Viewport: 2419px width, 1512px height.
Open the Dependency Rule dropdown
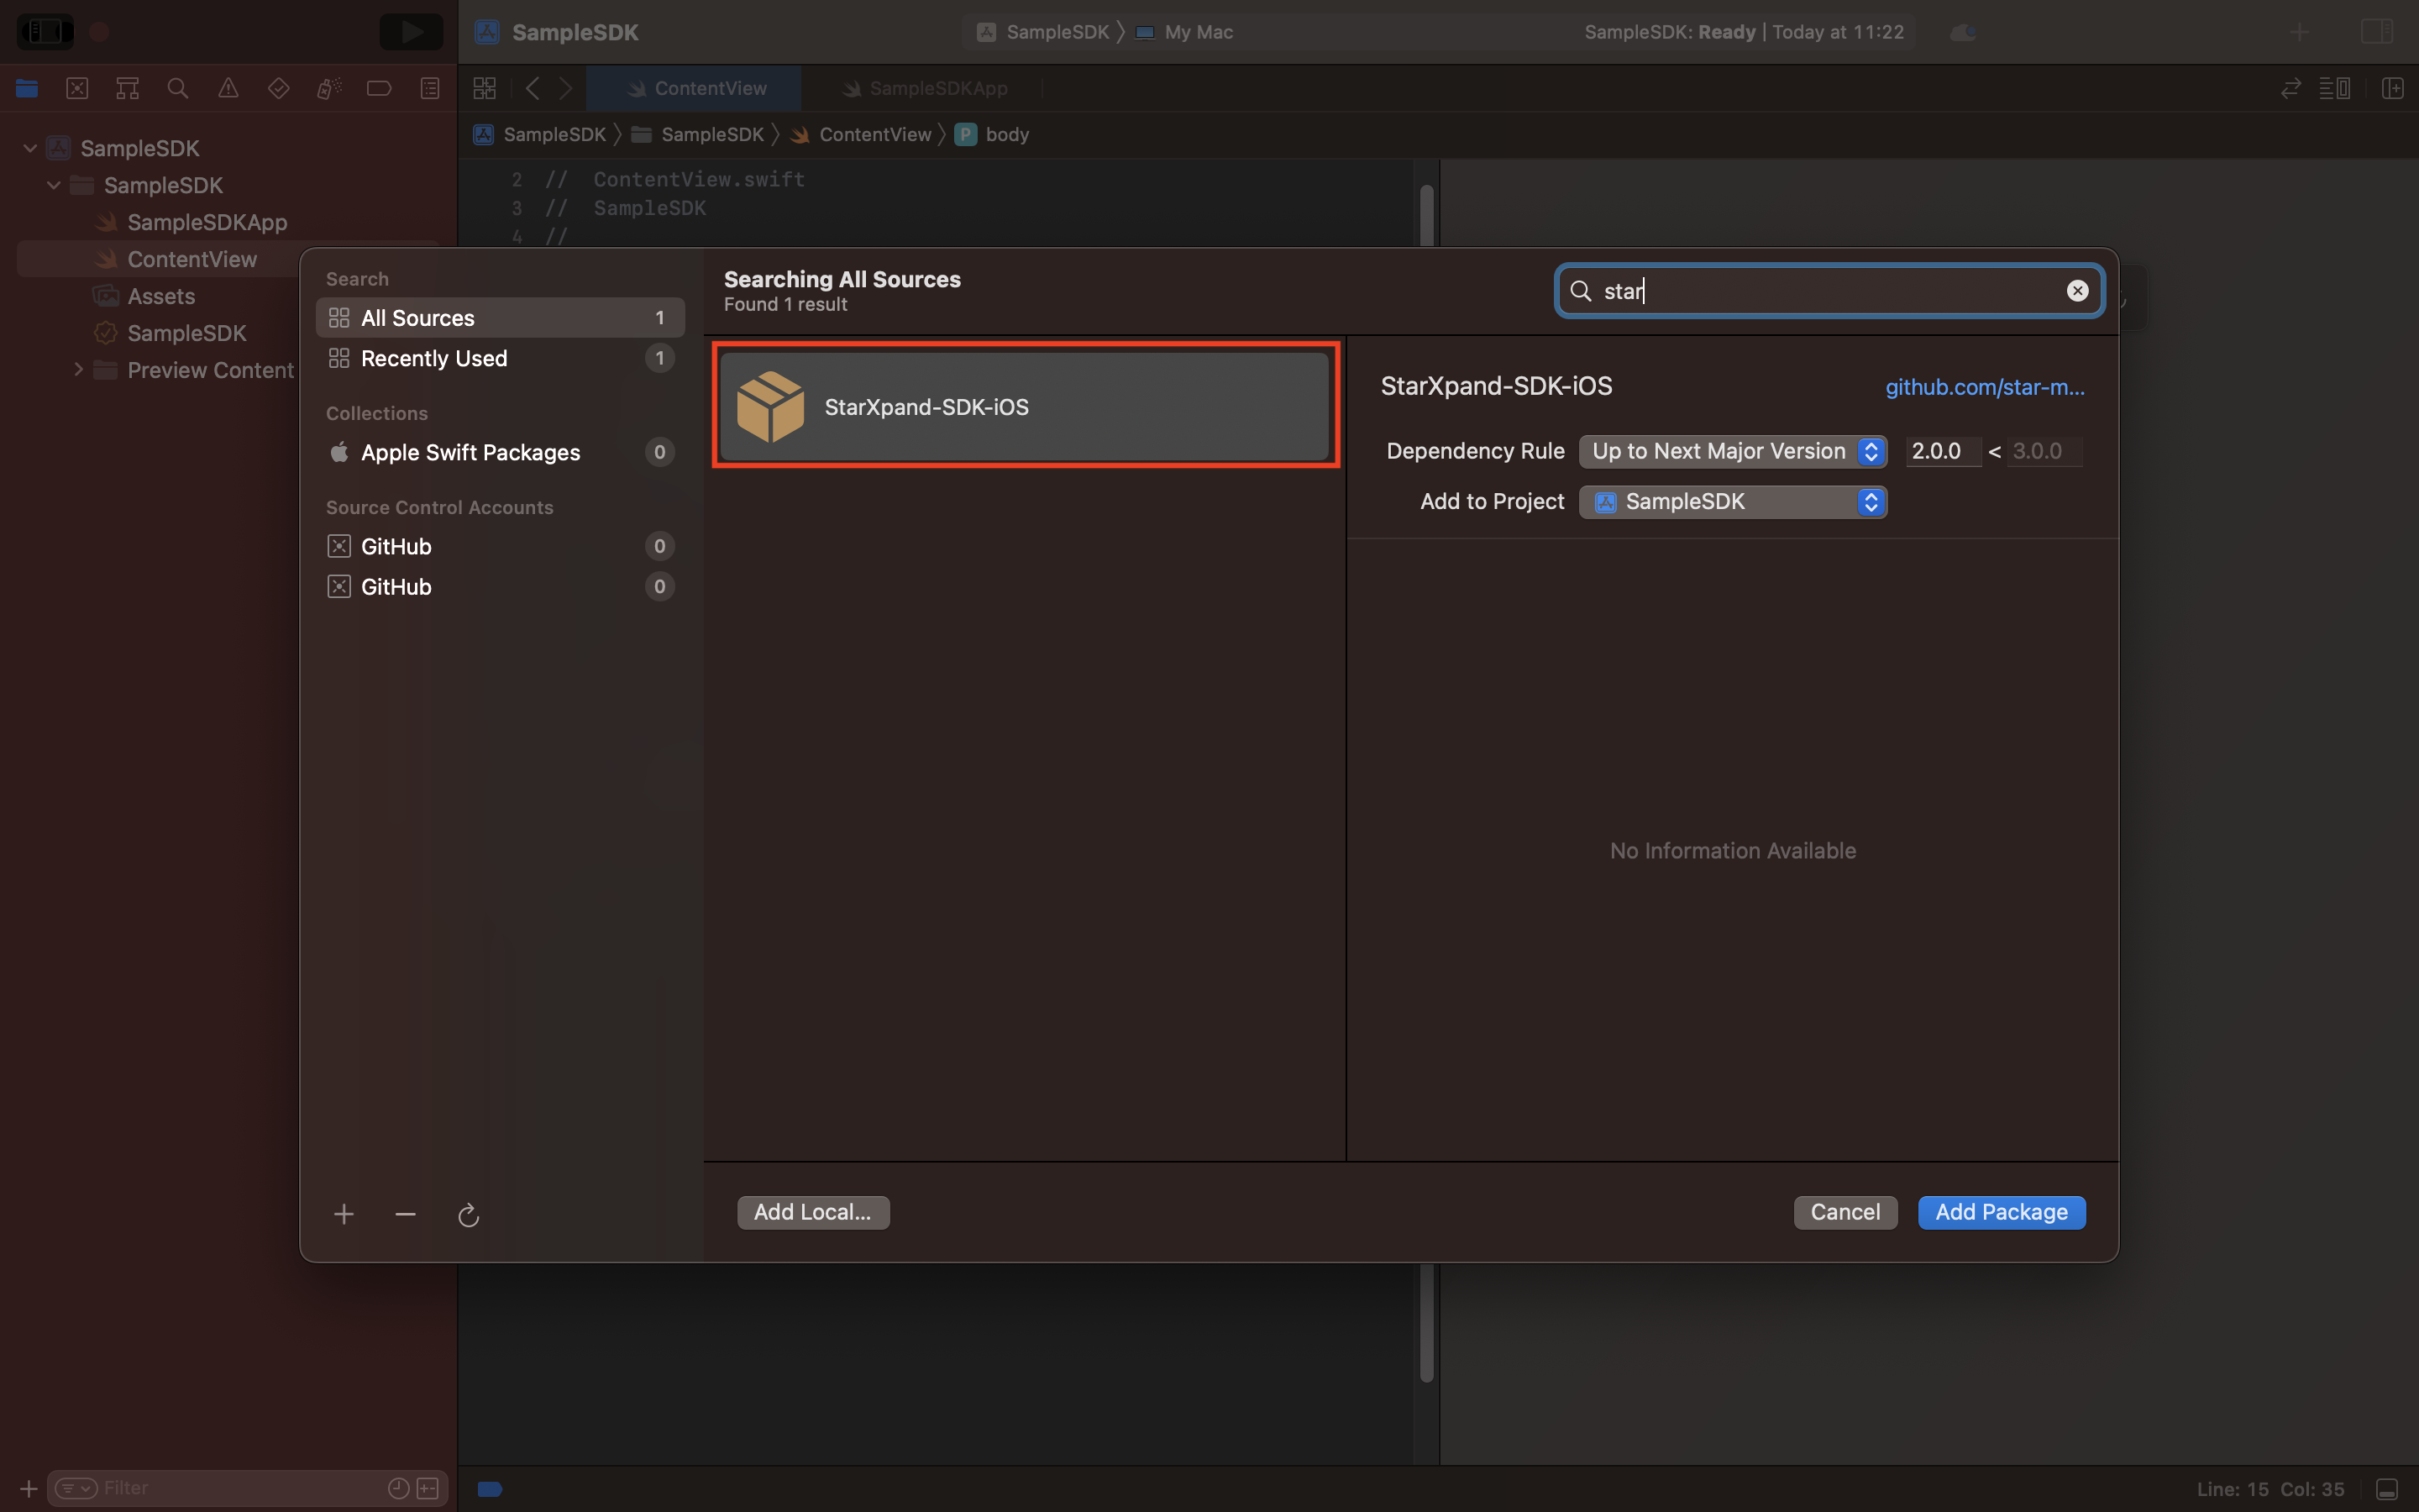coord(1732,451)
